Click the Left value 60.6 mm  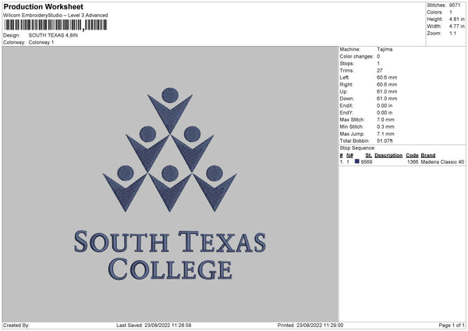point(387,77)
